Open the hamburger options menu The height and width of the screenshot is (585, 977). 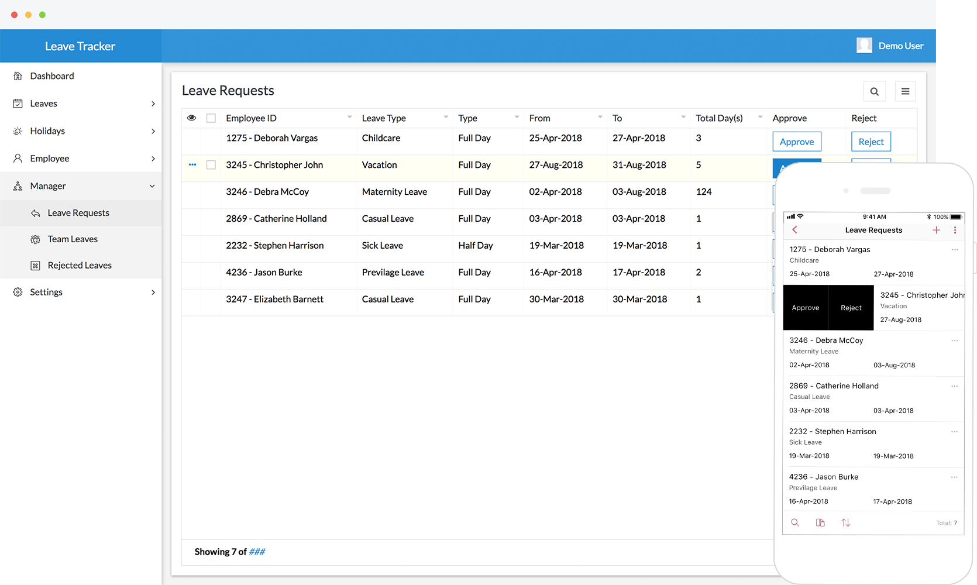tap(905, 91)
